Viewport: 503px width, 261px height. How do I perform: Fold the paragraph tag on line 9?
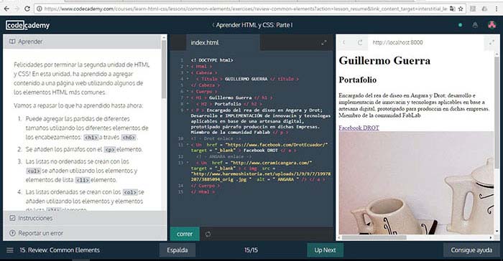(x=188, y=110)
